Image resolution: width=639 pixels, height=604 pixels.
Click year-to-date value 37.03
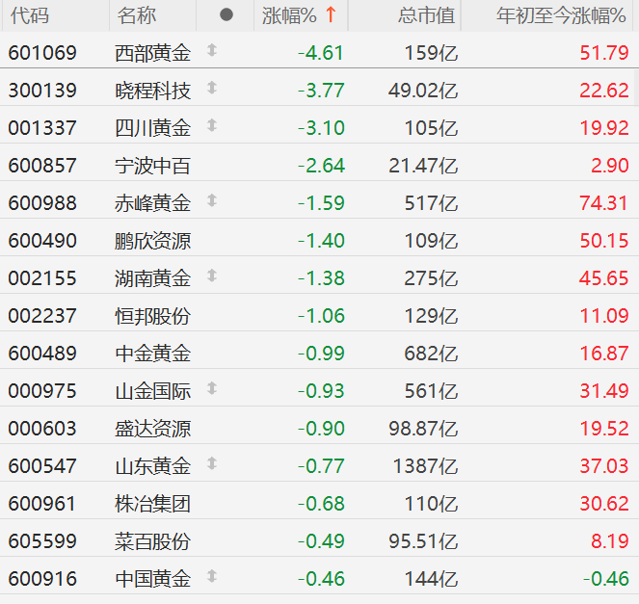[x=604, y=466]
